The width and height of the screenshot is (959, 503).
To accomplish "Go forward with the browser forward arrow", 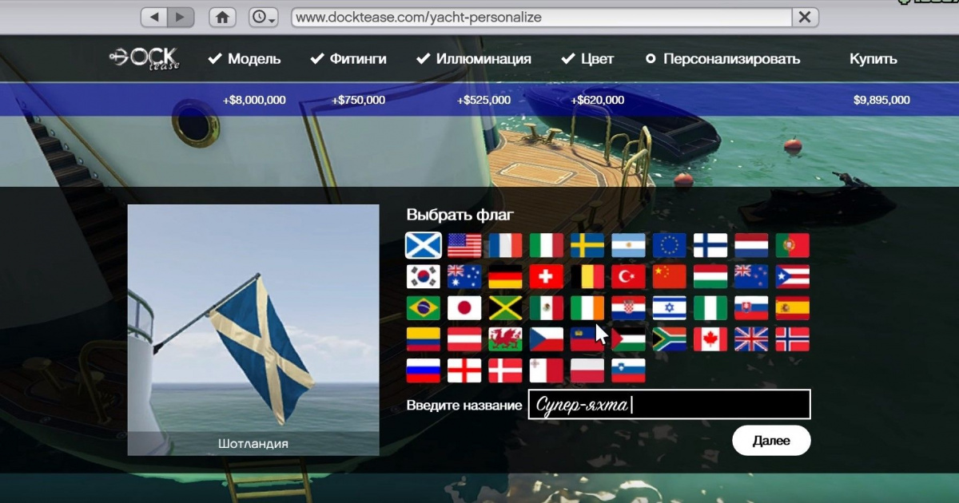I will click(x=181, y=17).
